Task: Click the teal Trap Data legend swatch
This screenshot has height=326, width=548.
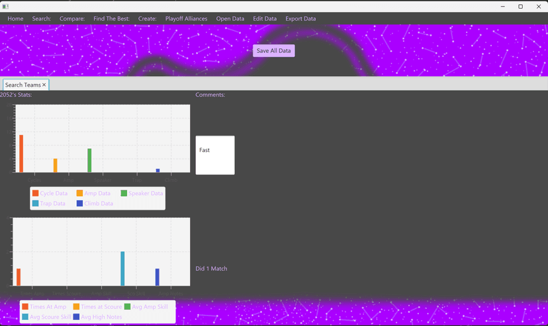Action: tap(35, 203)
